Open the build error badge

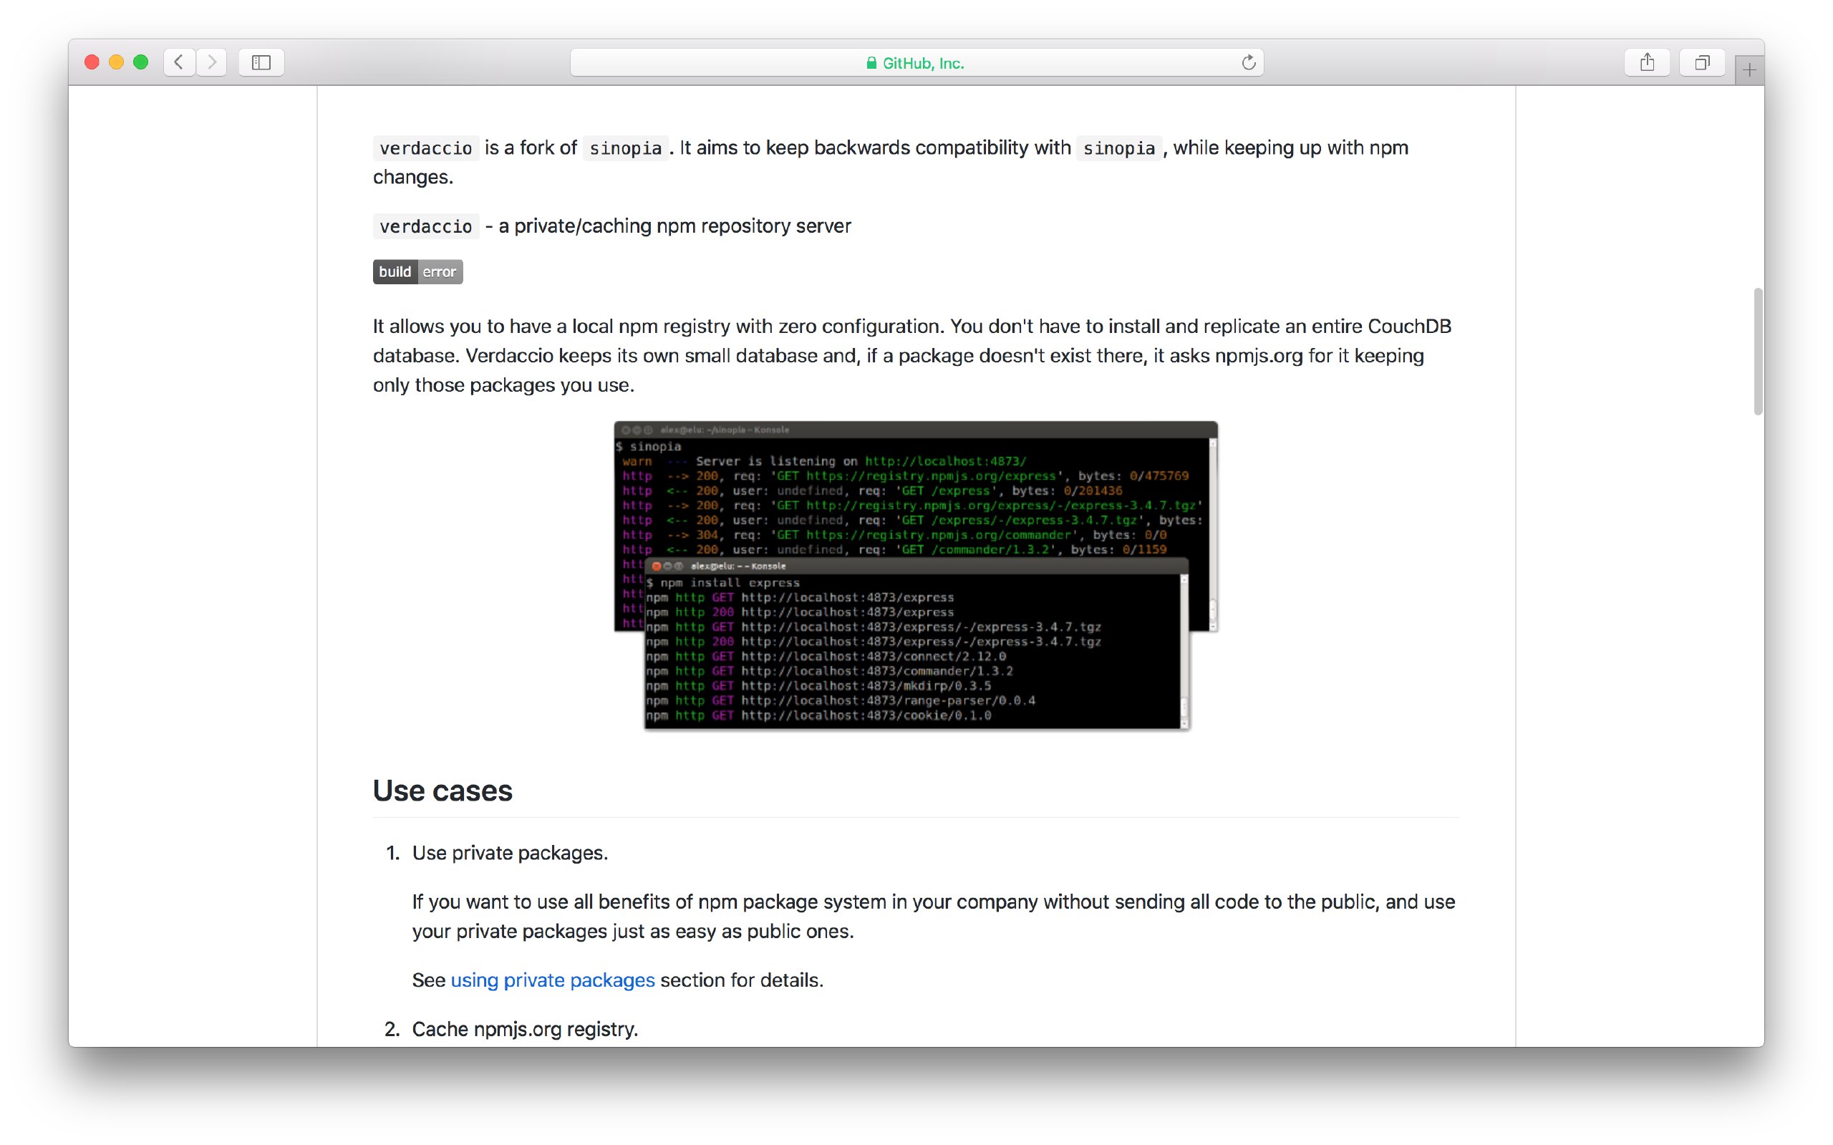(x=418, y=272)
